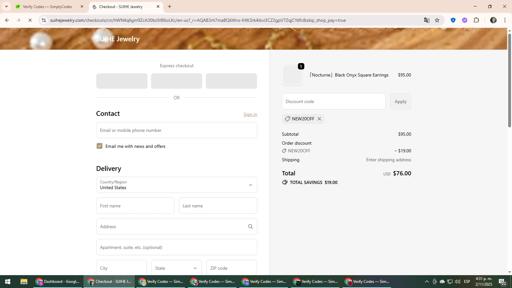Focus the Discount code field
This screenshot has height=288, width=512.
tap(333, 101)
